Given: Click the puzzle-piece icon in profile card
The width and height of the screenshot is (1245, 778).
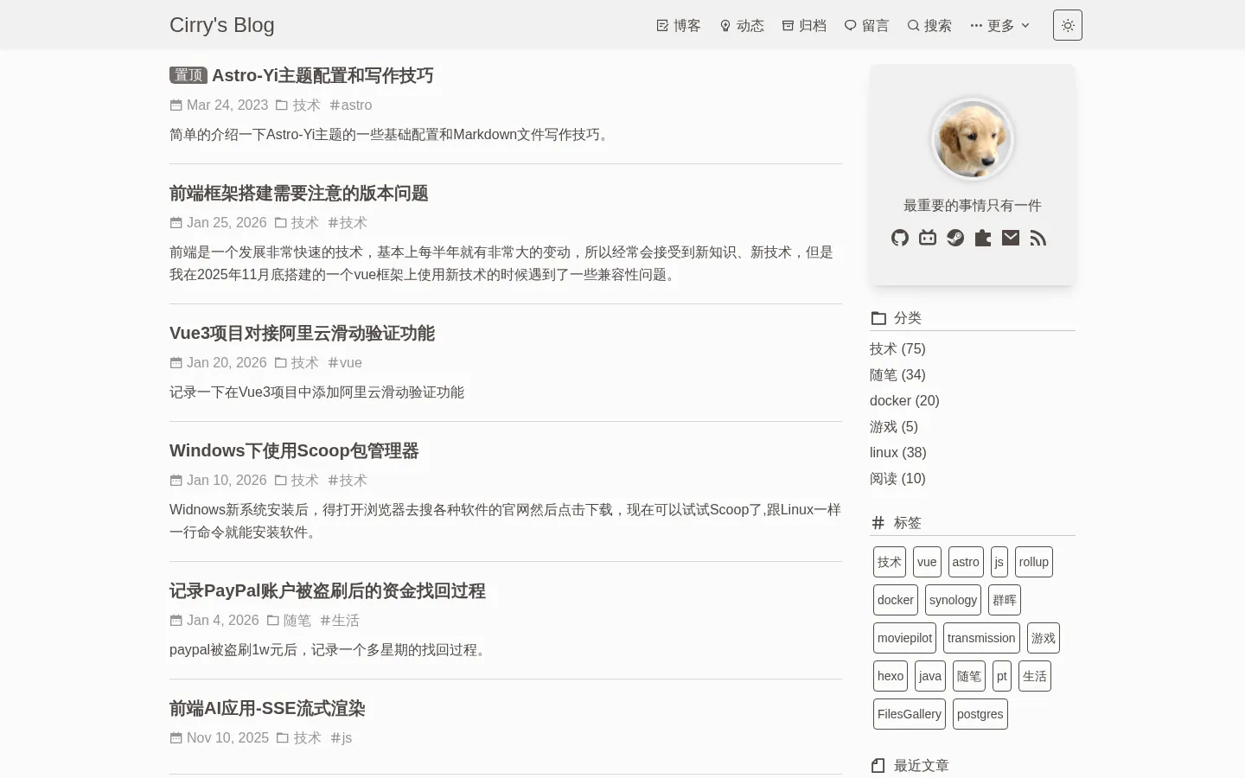Looking at the screenshot, I should [983, 238].
